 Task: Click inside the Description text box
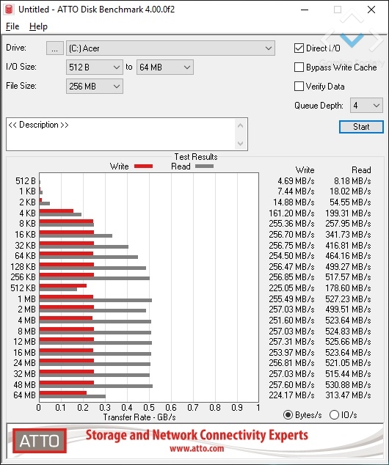[x=120, y=134]
